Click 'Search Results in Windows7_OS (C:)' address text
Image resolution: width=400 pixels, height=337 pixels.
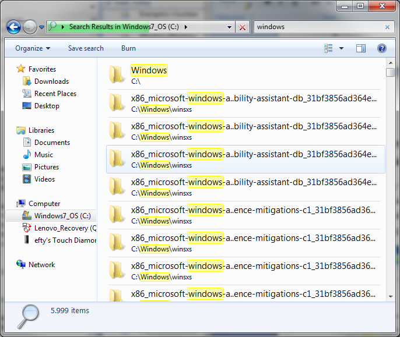coord(124,27)
